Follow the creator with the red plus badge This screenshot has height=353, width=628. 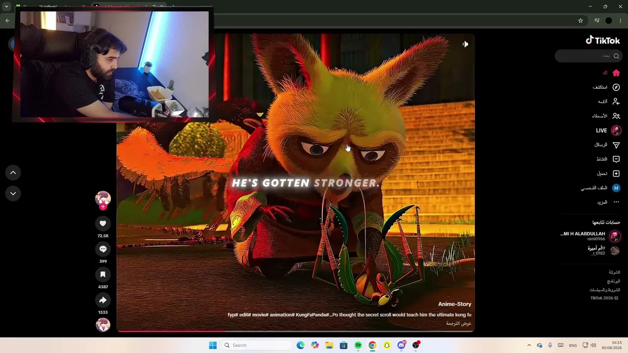click(x=103, y=207)
